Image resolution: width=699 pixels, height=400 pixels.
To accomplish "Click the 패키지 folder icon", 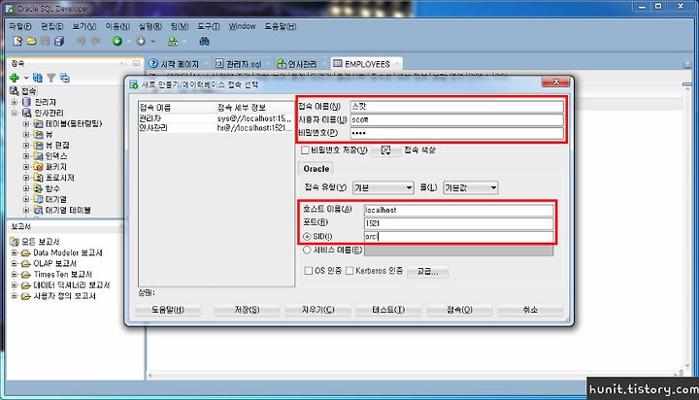I will 38,167.
